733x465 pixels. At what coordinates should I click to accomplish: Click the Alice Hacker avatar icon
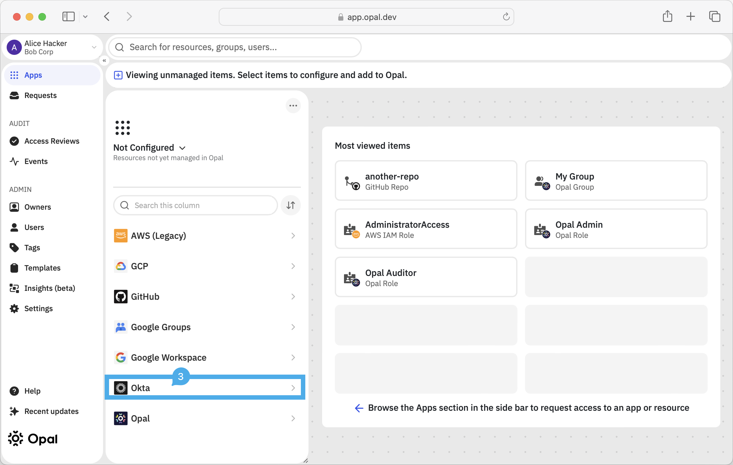tap(14, 47)
